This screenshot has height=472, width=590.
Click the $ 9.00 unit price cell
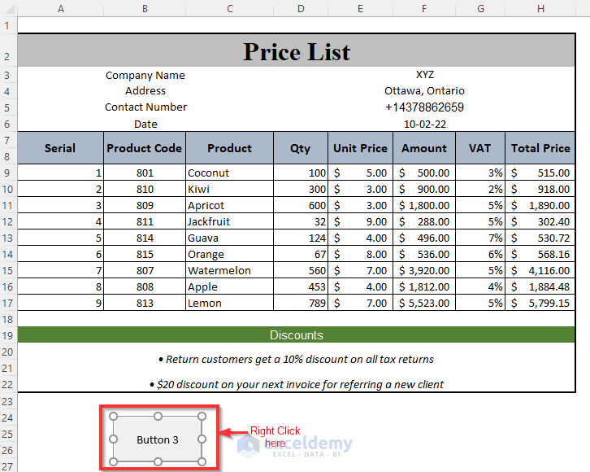[361, 221]
